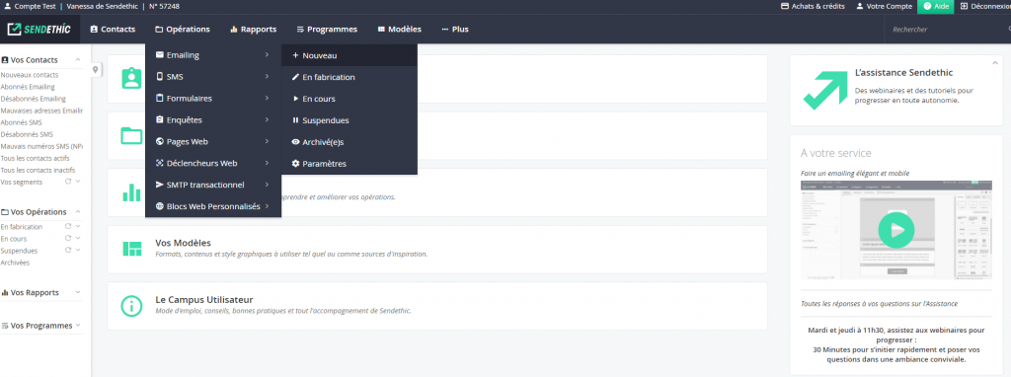This screenshot has width=1011, height=377.
Task: Open the Plus menu
Action: 455,29
